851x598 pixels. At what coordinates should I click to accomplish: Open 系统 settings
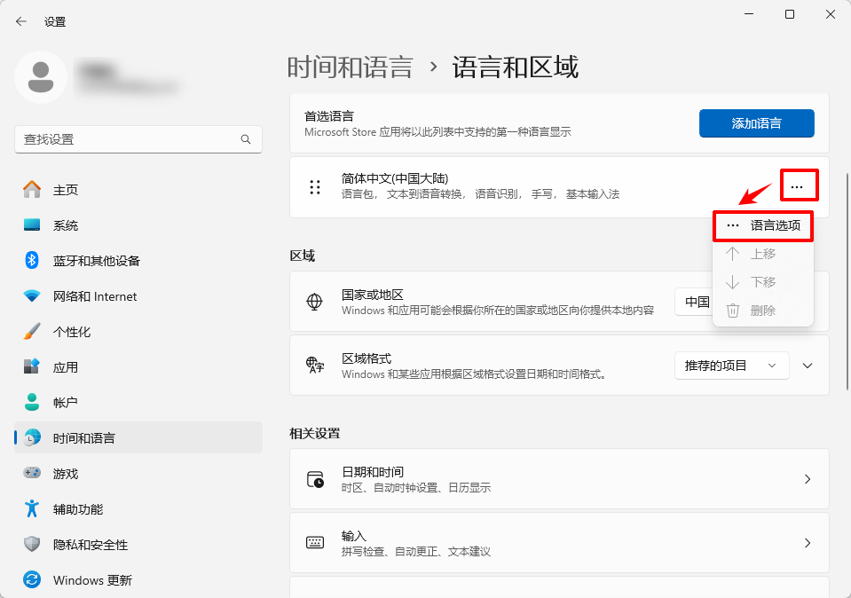click(138, 225)
